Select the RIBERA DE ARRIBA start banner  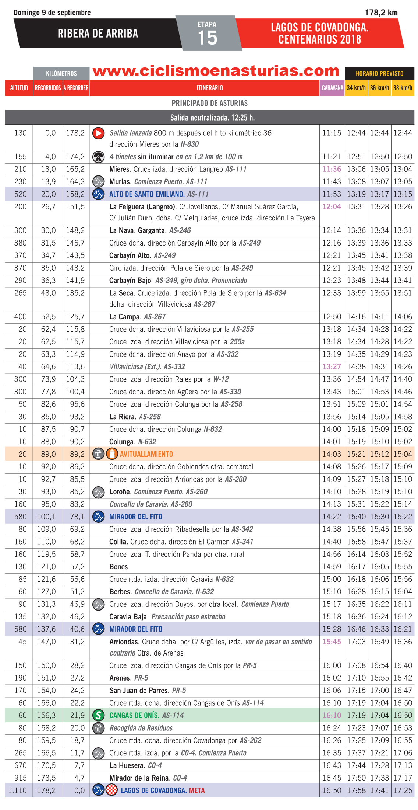[98, 34]
